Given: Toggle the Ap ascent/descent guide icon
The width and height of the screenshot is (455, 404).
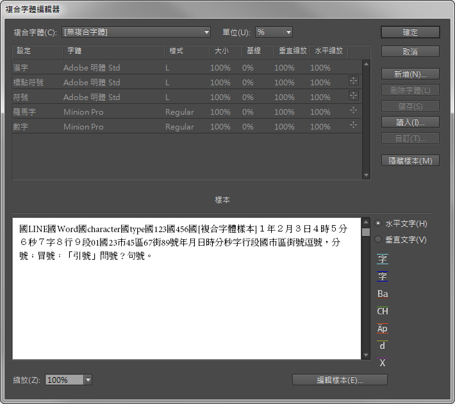Looking at the screenshot, I should [383, 328].
